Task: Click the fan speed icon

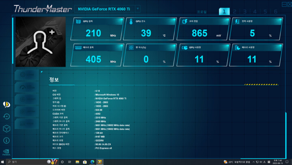Action: [x=131, y=47]
